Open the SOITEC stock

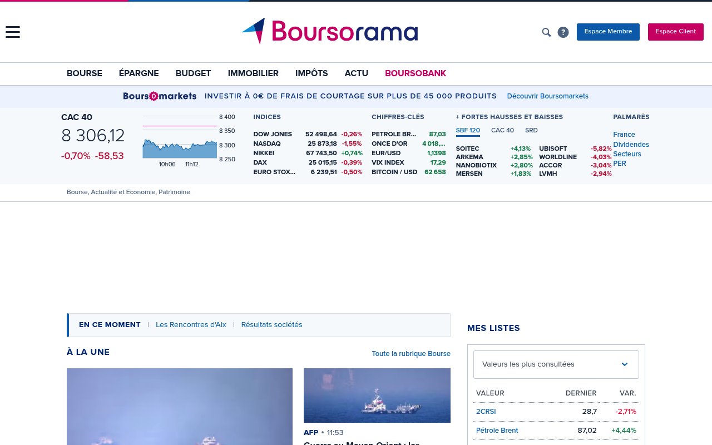tap(467, 149)
